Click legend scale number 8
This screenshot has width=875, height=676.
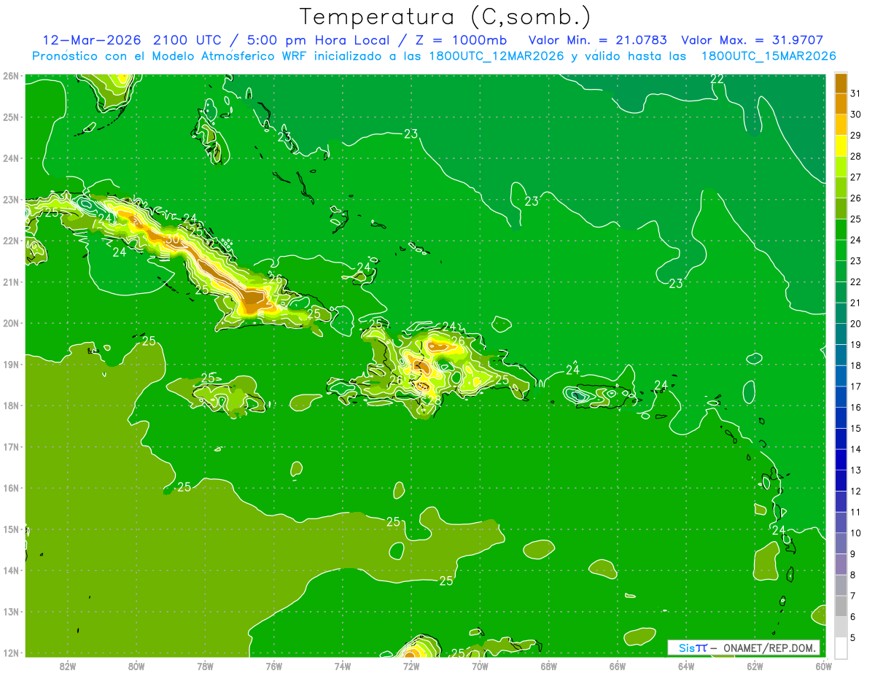pyautogui.click(x=852, y=575)
